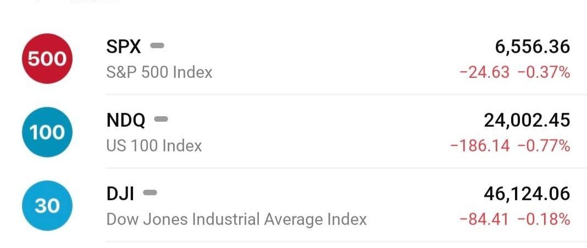Screen dimensions: 587x248
Task: Click the −0.77% NDQ percent change
Action: click(x=544, y=145)
